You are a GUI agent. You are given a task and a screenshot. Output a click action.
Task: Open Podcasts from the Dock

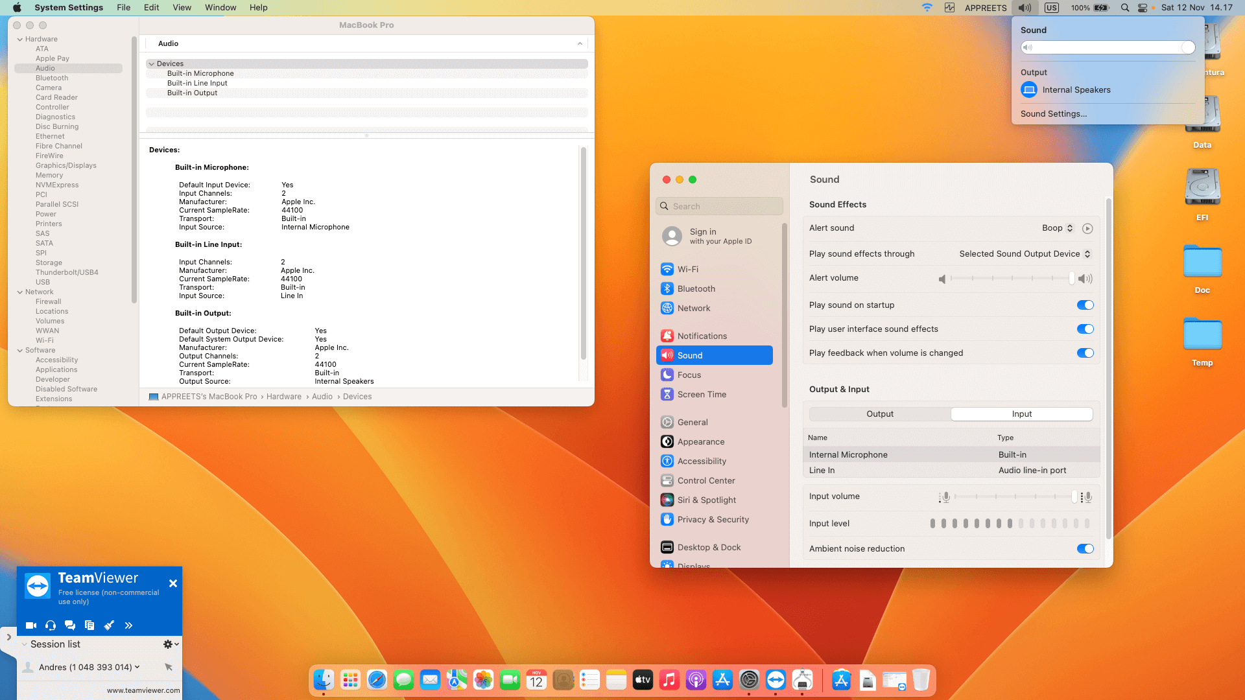coord(696,680)
